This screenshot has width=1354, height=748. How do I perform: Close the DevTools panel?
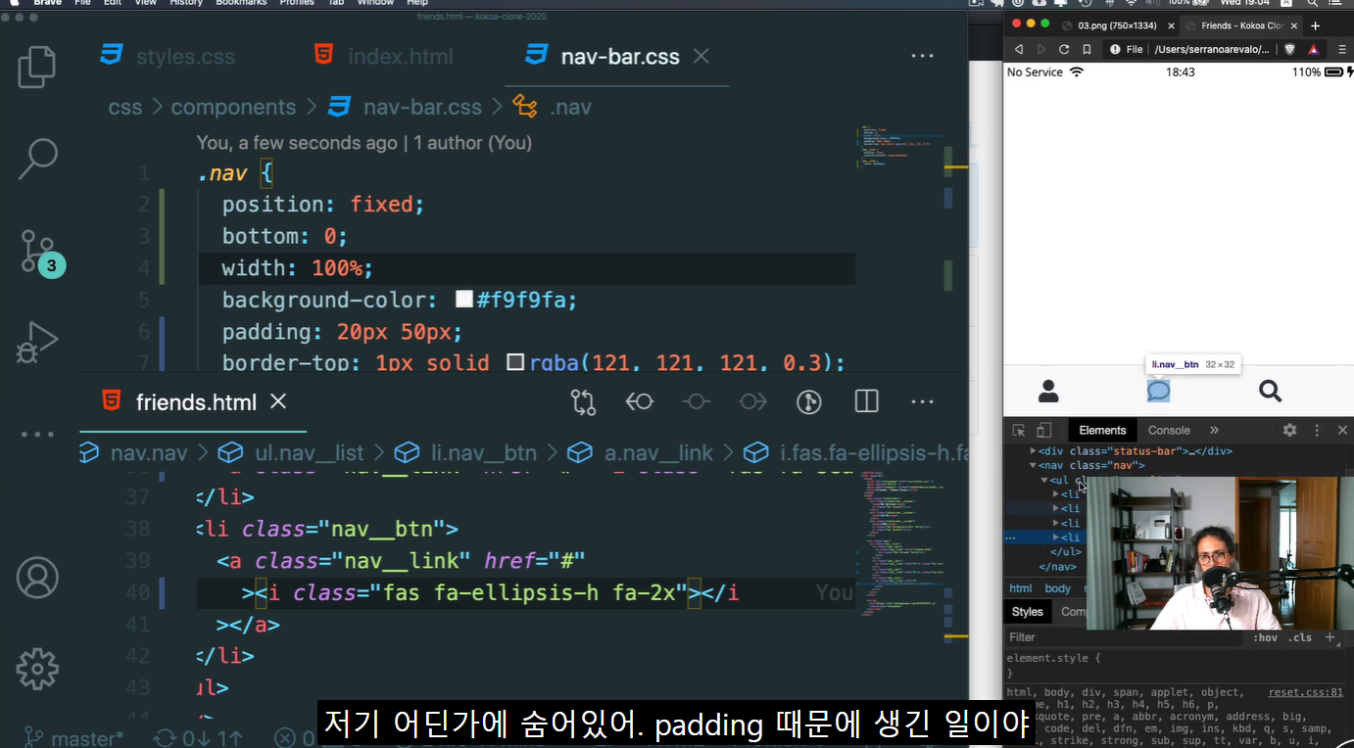click(x=1342, y=430)
